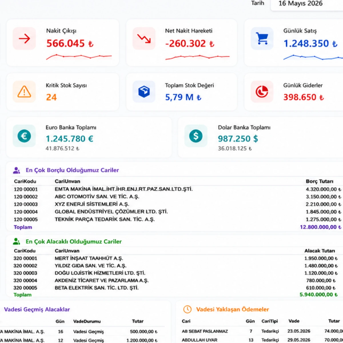Select the XYZ ENERJİ SİSTEMLERİ A.Ş. row
Image resolution: width=343 pixels, height=343 pixels.
(177, 204)
